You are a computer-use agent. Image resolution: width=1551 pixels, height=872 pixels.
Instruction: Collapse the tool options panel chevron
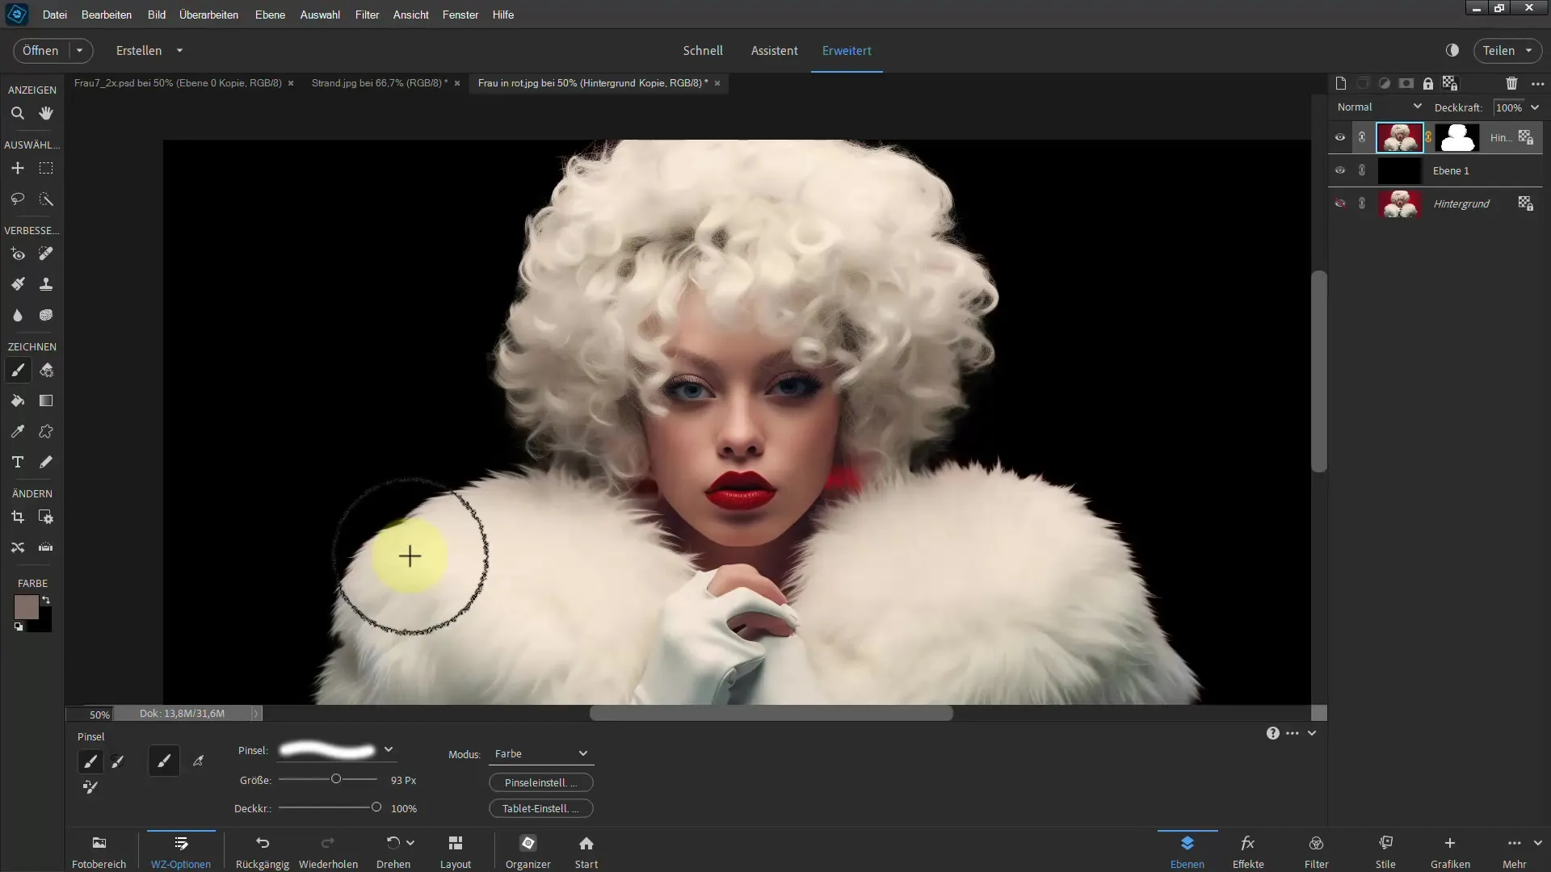point(1312,733)
